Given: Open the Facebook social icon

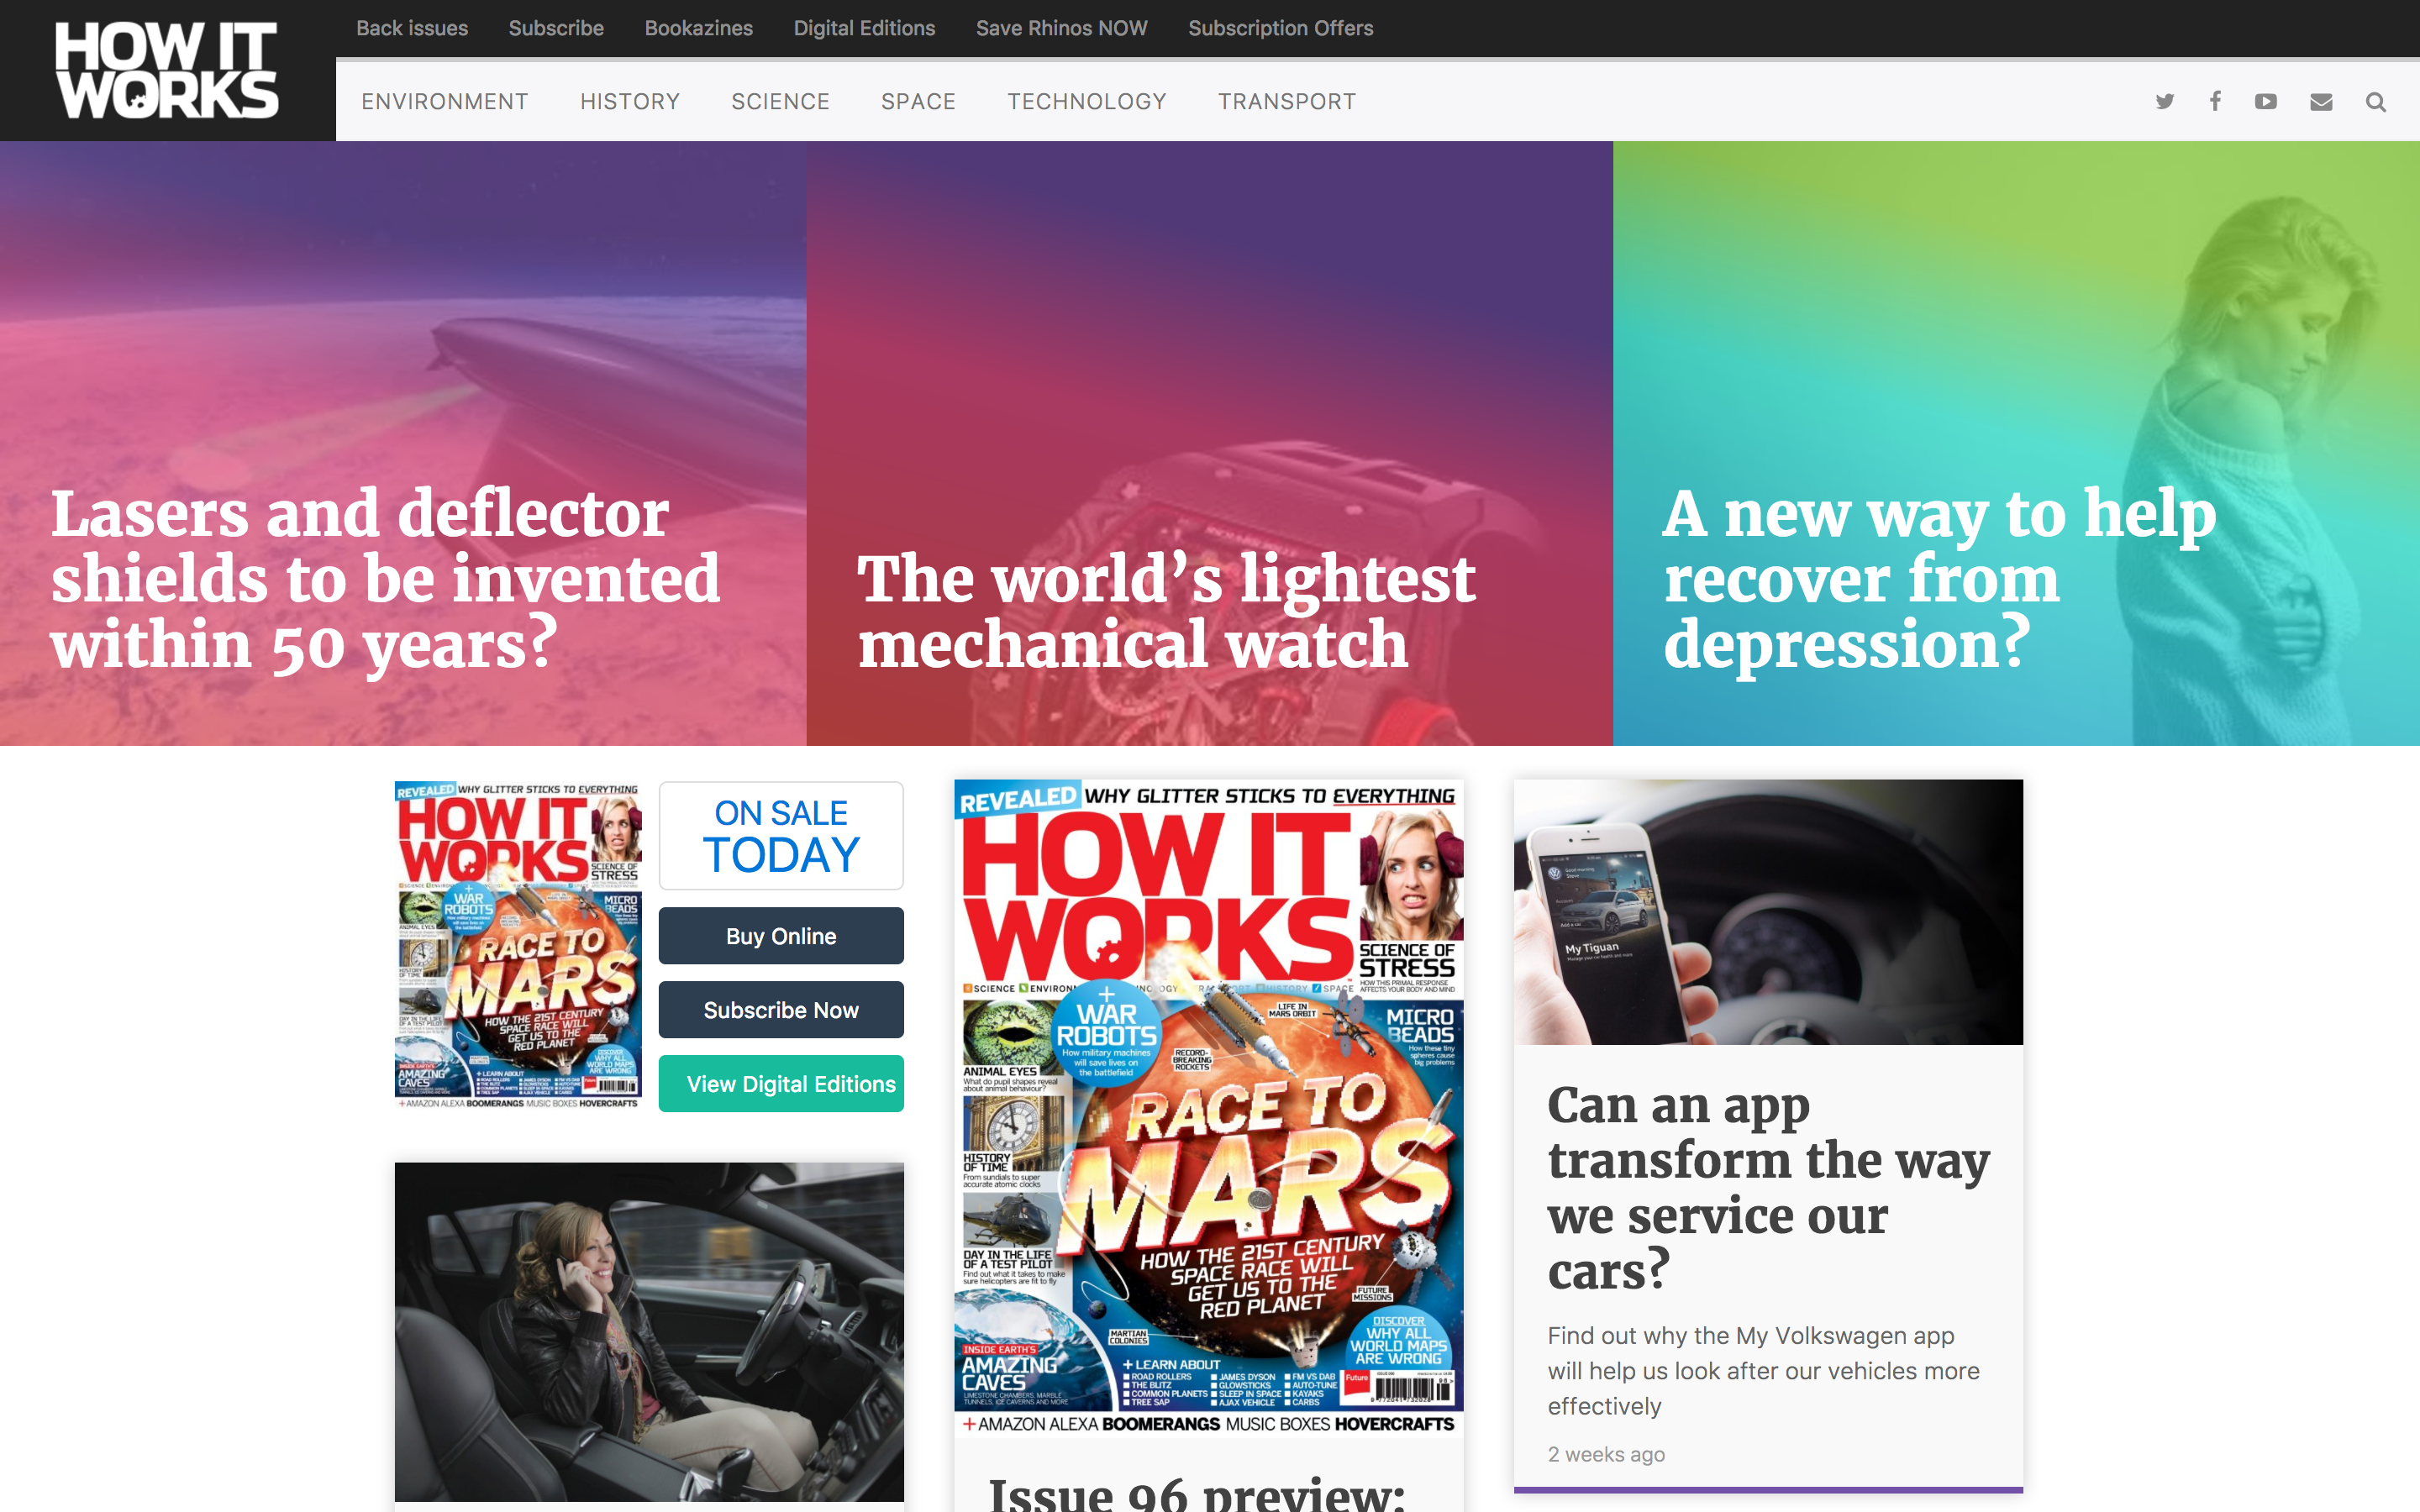Looking at the screenshot, I should pos(2215,101).
